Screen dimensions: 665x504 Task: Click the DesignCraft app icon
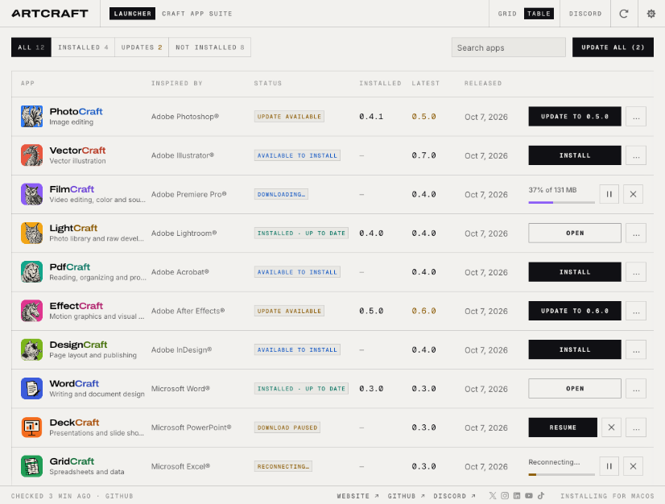(32, 349)
